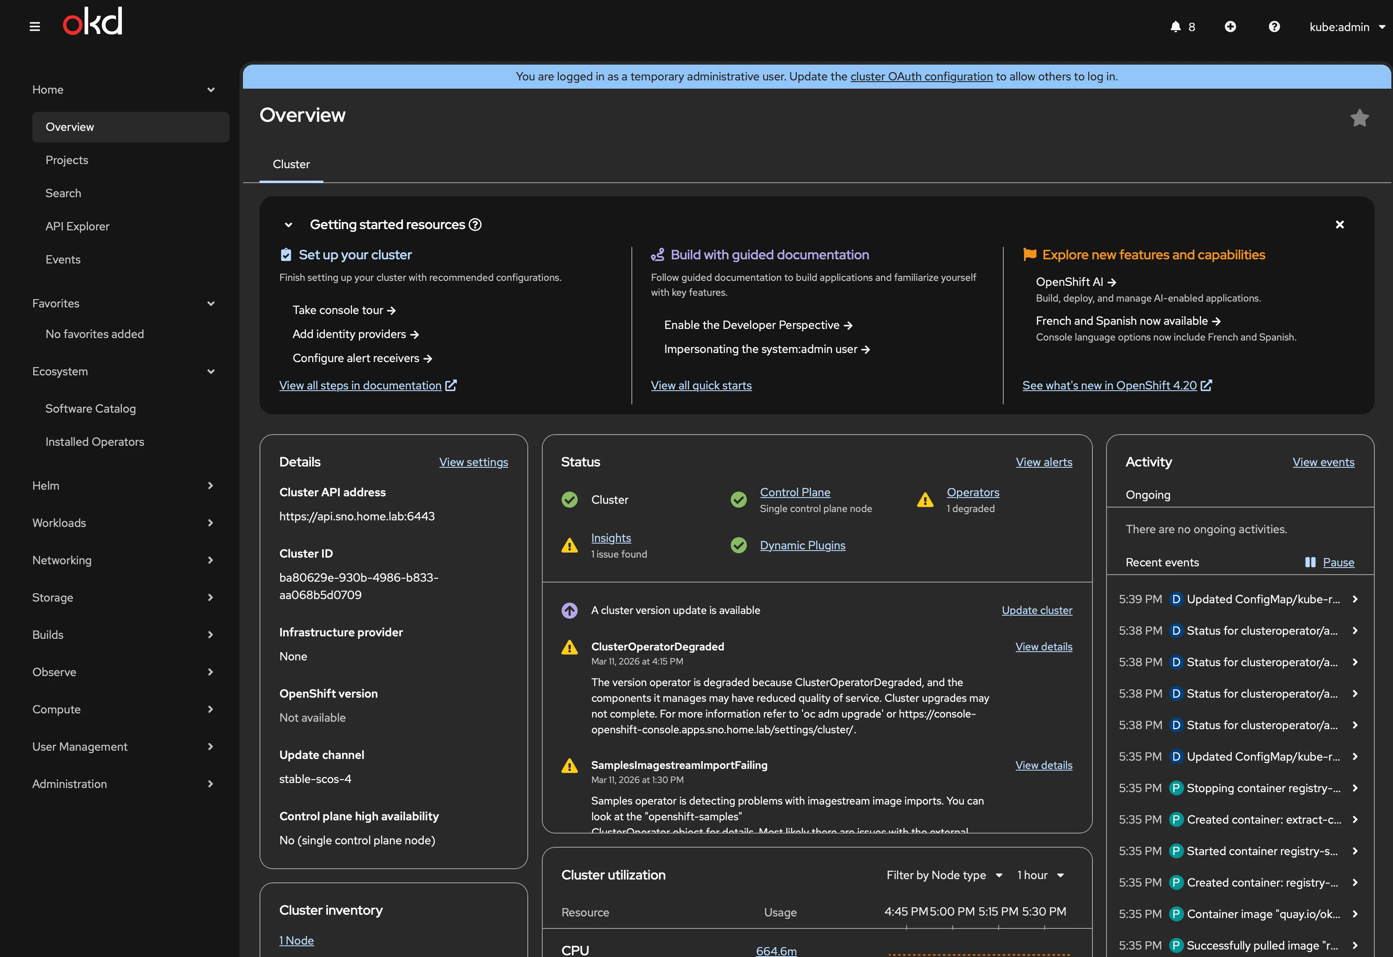
Task: Click Take console tour
Action: point(344,310)
